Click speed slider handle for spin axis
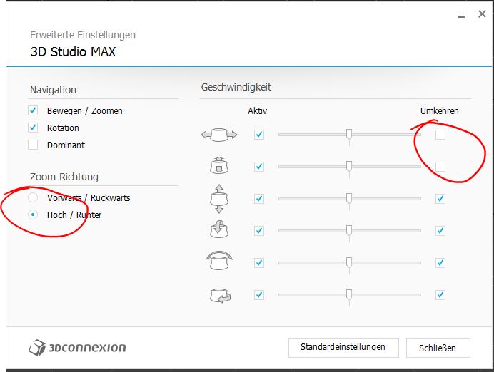 pos(349,294)
